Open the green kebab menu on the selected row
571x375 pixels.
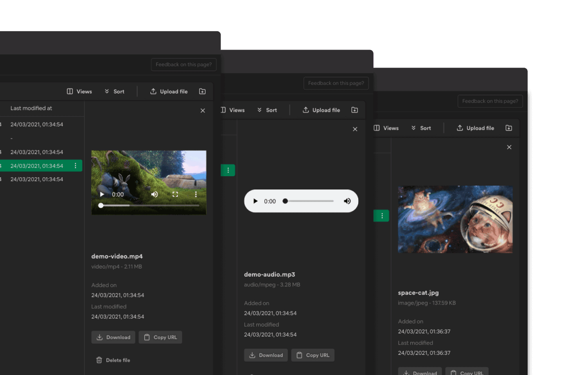click(x=75, y=166)
